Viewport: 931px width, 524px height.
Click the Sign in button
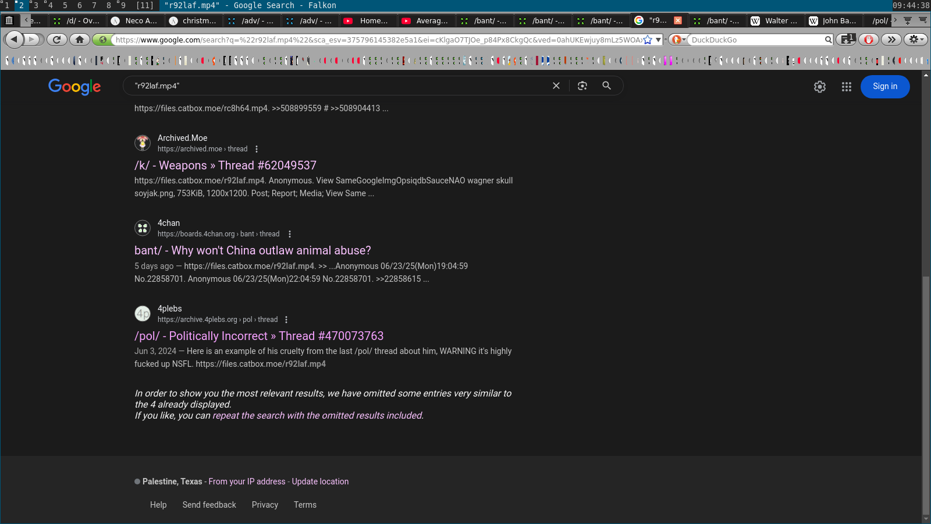click(x=884, y=87)
